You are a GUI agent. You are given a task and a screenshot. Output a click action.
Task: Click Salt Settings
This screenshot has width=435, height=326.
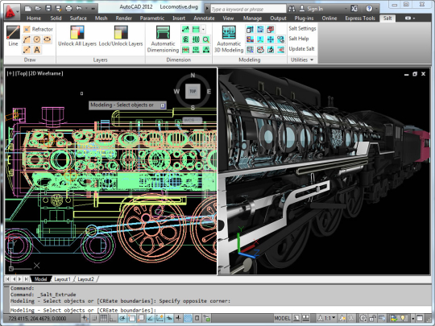click(302, 28)
